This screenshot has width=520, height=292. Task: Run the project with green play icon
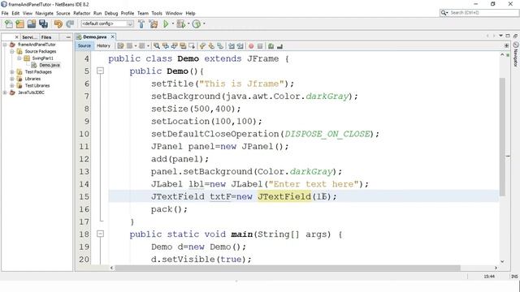coord(166,24)
